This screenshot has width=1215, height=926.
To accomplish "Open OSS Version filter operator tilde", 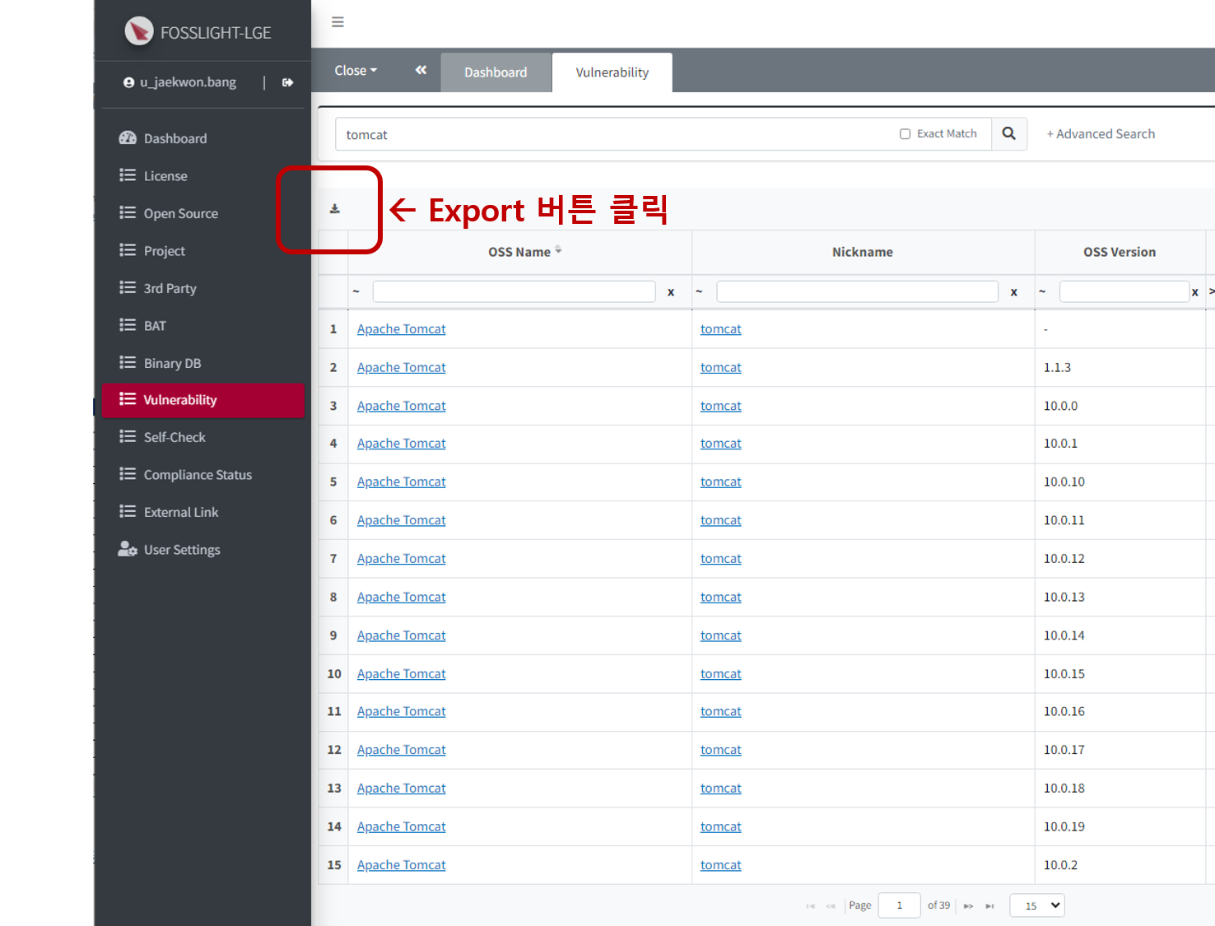I will [x=1042, y=291].
